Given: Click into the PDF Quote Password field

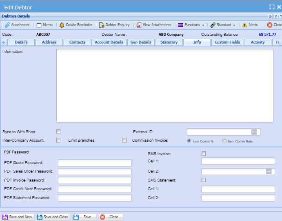Looking at the screenshot, I should 95,163.
